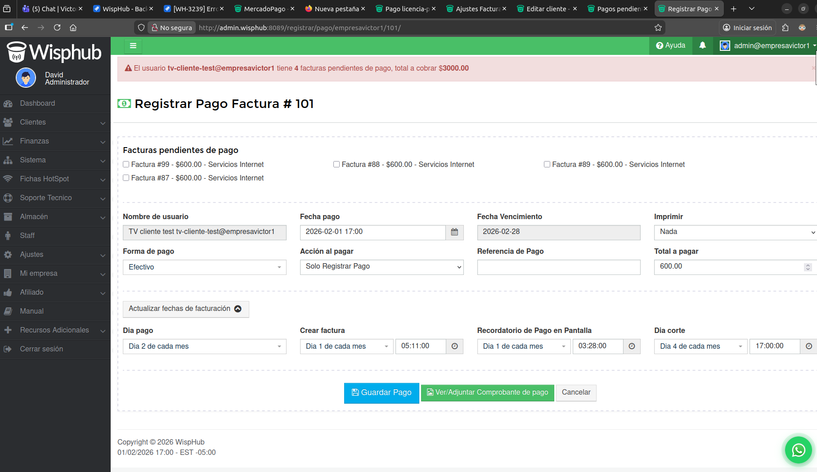Tick the Factura #87 checkbox
The image size is (817, 472).
126,178
